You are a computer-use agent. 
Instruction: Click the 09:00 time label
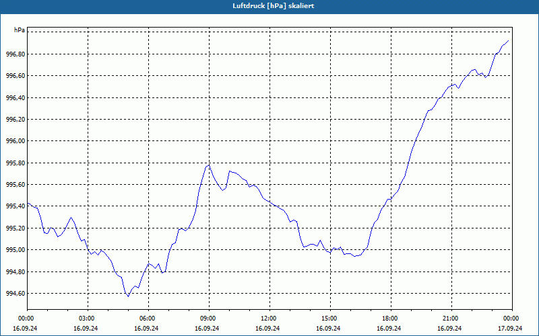[x=210, y=319]
